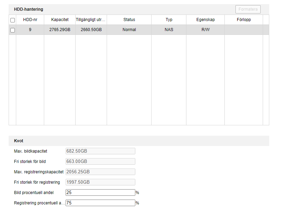Click the NAS type cell
Screen dimensions: 281x212
click(x=169, y=30)
